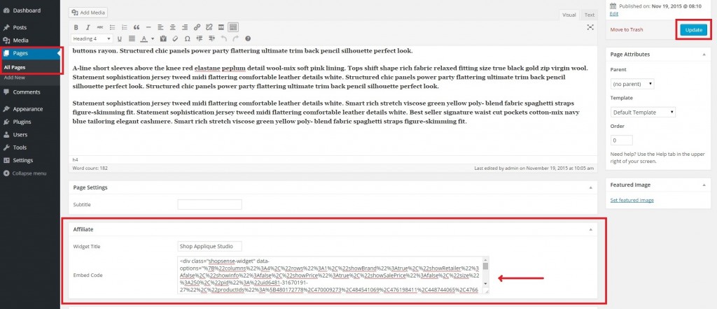The image size is (717, 309).
Task: Click the Update button
Action: pyautogui.click(x=693, y=29)
